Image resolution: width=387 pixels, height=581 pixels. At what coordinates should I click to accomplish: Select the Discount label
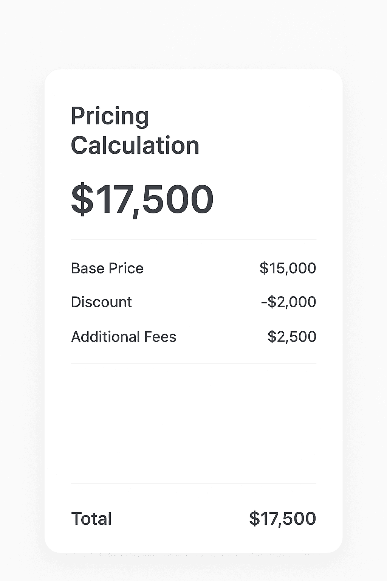[101, 302]
